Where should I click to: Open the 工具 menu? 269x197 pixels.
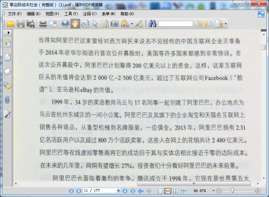coord(71,14)
